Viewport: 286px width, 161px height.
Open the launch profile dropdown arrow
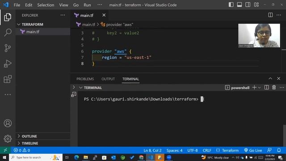tap(259, 88)
